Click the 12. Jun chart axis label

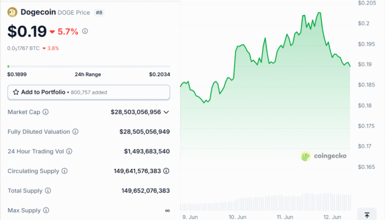tap(332, 217)
